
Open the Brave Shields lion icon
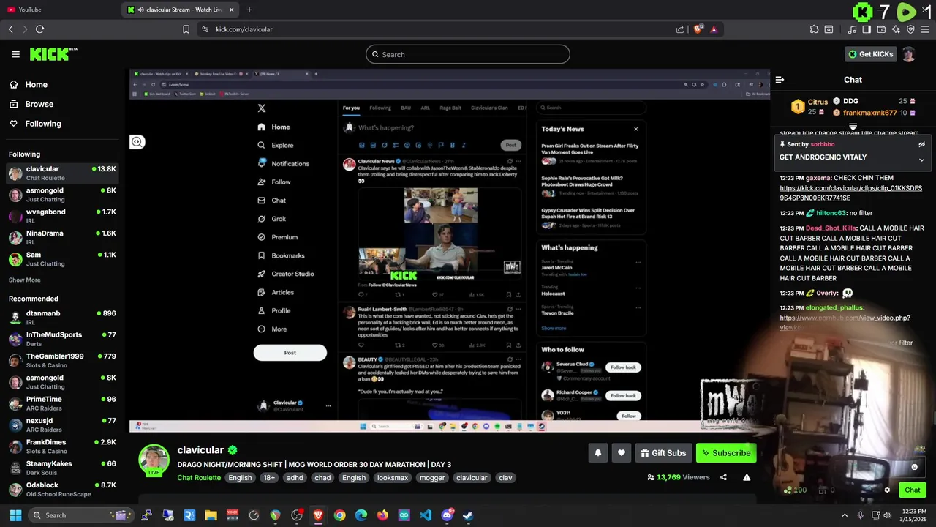pyautogui.click(x=698, y=29)
